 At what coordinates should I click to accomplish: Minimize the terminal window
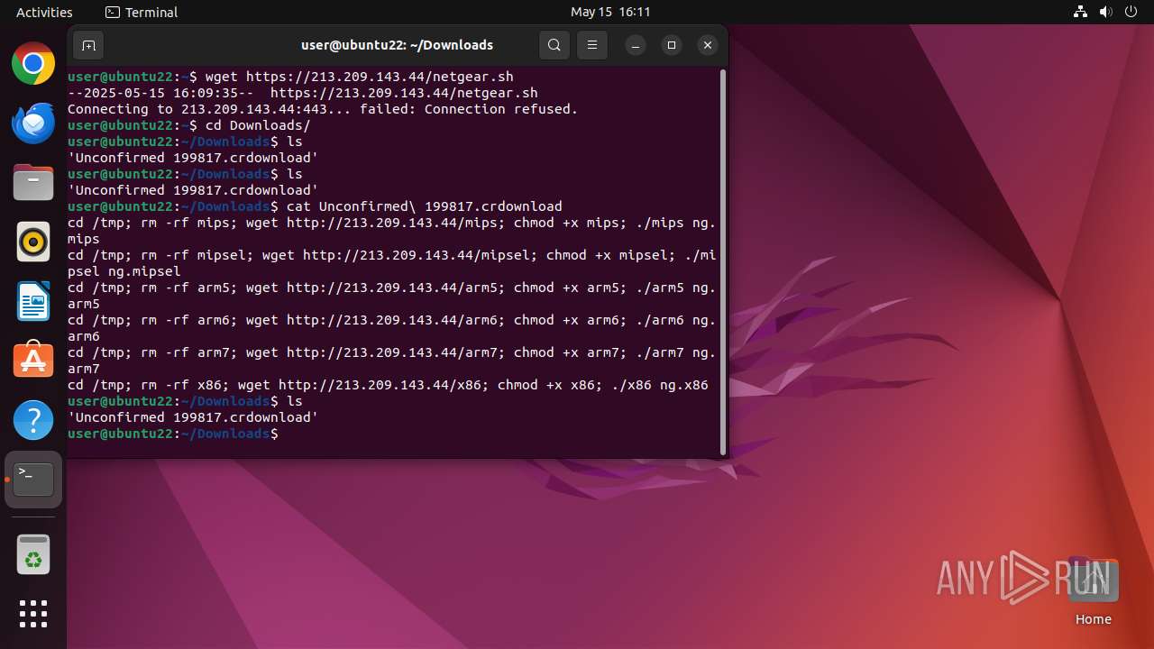636,45
